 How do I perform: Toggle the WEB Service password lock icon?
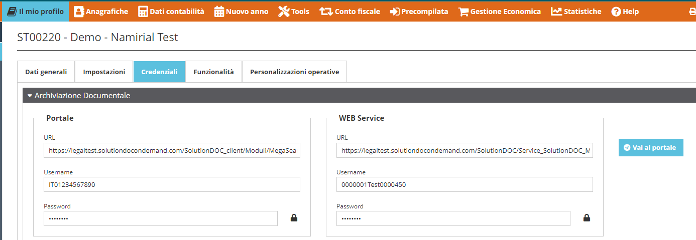click(587, 218)
